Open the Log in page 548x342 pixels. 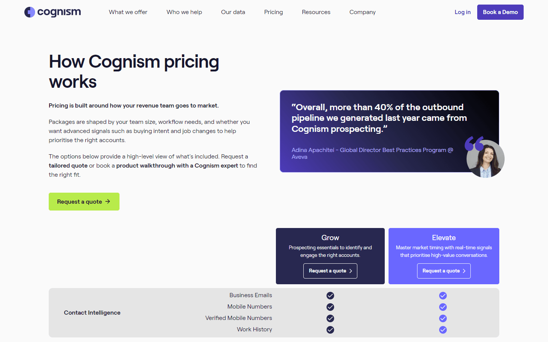tap(462, 12)
